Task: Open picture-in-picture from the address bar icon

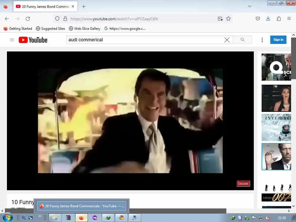Action: (220, 18)
